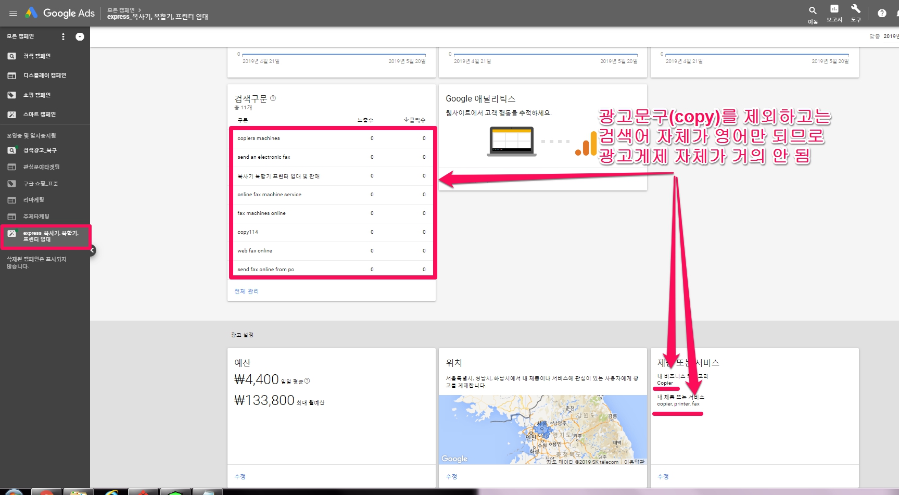Sort by the 클릭수 column header
This screenshot has width=899, height=495.
coord(415,120)
